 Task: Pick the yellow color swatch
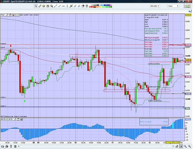tap(100, 7)
